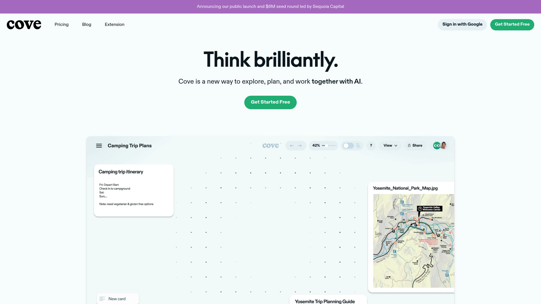Click the hamburger menu icon
This screenshot has width=541, height=304.
pyautogui.click(x=99, y=145)
